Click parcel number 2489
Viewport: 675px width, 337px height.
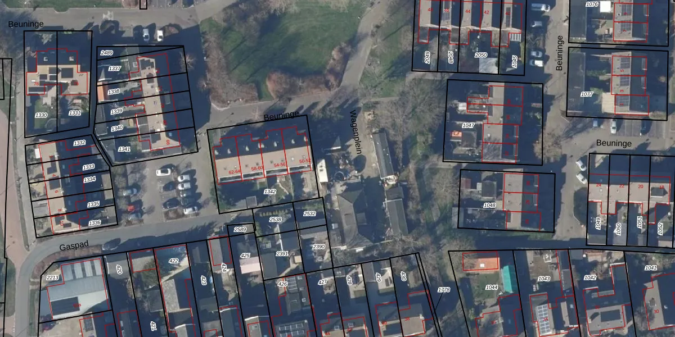[x=107, y=53]
